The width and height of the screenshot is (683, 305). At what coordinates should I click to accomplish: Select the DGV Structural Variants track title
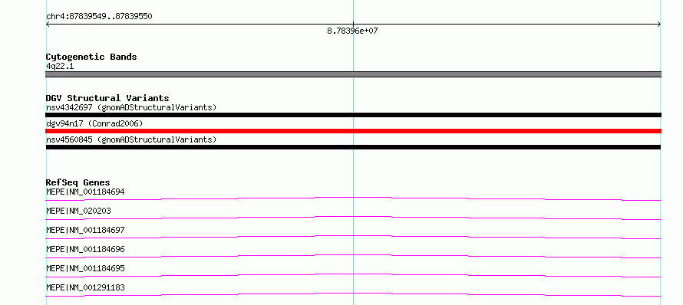pyautogui.click(x=107, y=98)
